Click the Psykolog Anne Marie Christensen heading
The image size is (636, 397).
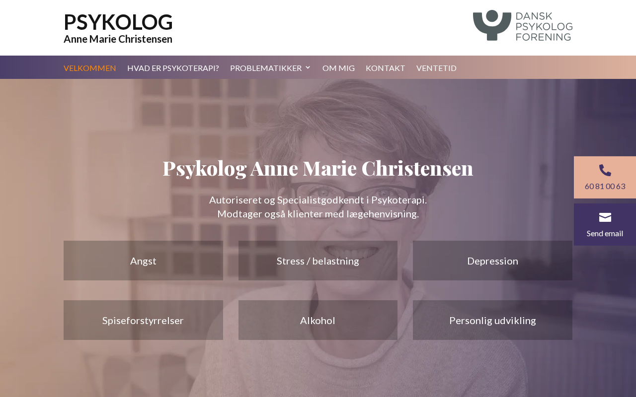coord(318,168)
